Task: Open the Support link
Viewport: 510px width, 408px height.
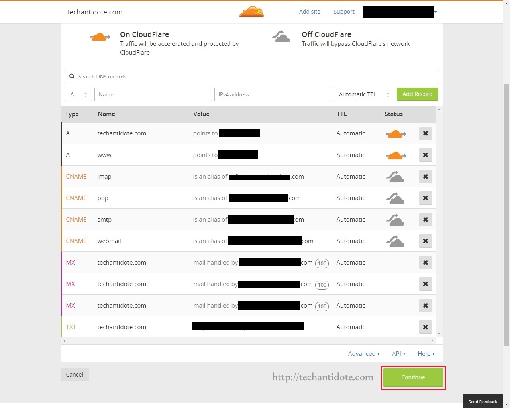Action: pyautogui.click(x=344, y=12)
